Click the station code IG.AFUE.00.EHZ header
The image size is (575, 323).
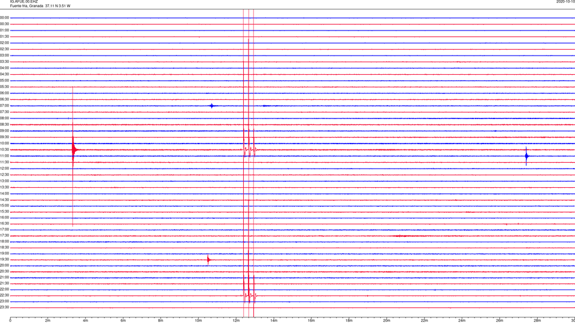[24, 2]
